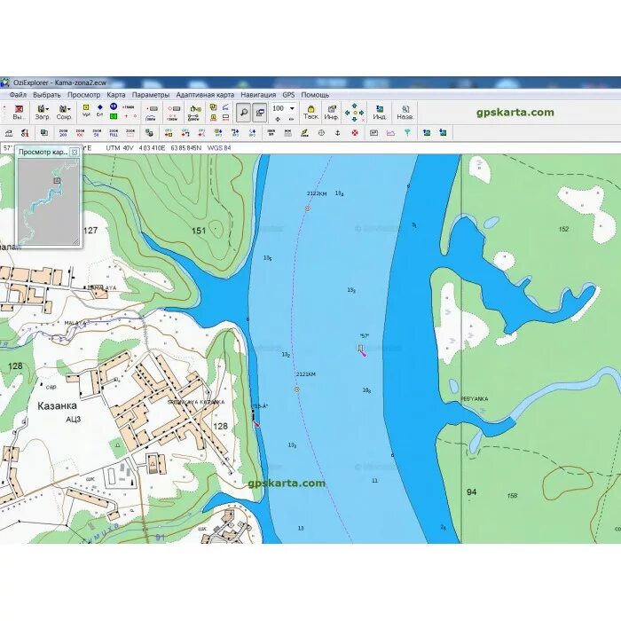
Task: Click the teal funnel-shaped icon
Action: point(407,133)
